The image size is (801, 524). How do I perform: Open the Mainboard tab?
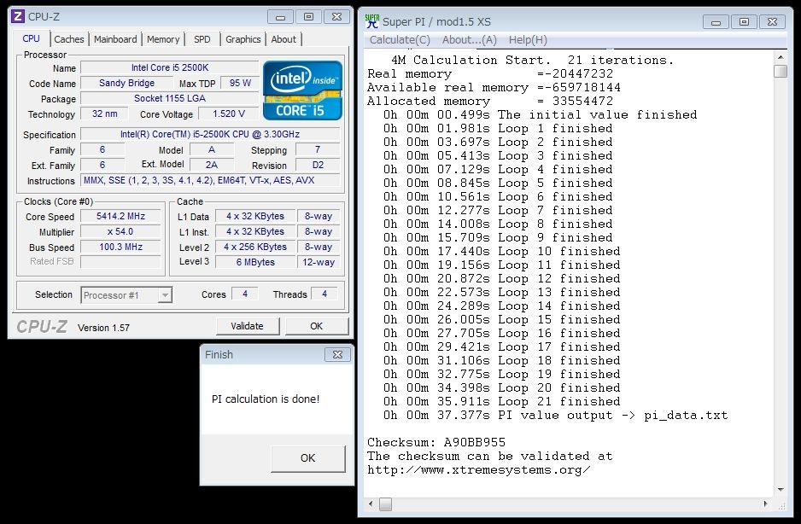115,39
